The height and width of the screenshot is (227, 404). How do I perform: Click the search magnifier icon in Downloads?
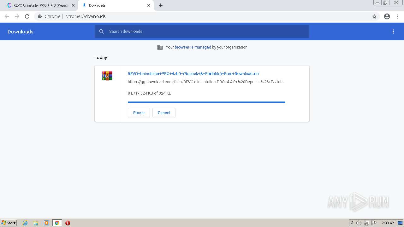101,32
